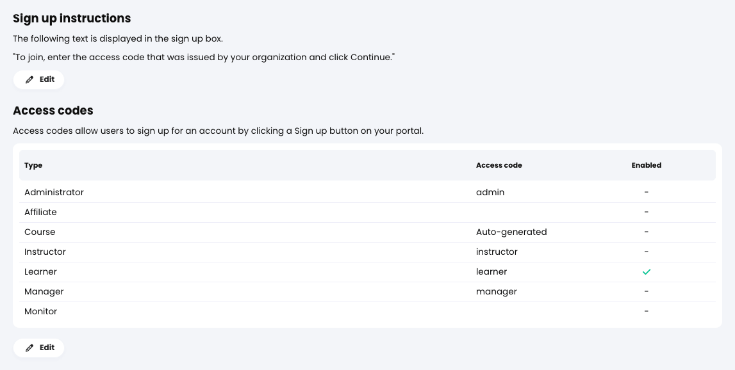The image size is (735, 370).
Task: Click the dash in the Instructor Enabled column
Action: (646, 252)
